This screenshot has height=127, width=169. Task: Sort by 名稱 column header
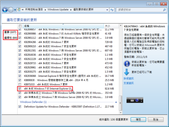coord(63,26)
